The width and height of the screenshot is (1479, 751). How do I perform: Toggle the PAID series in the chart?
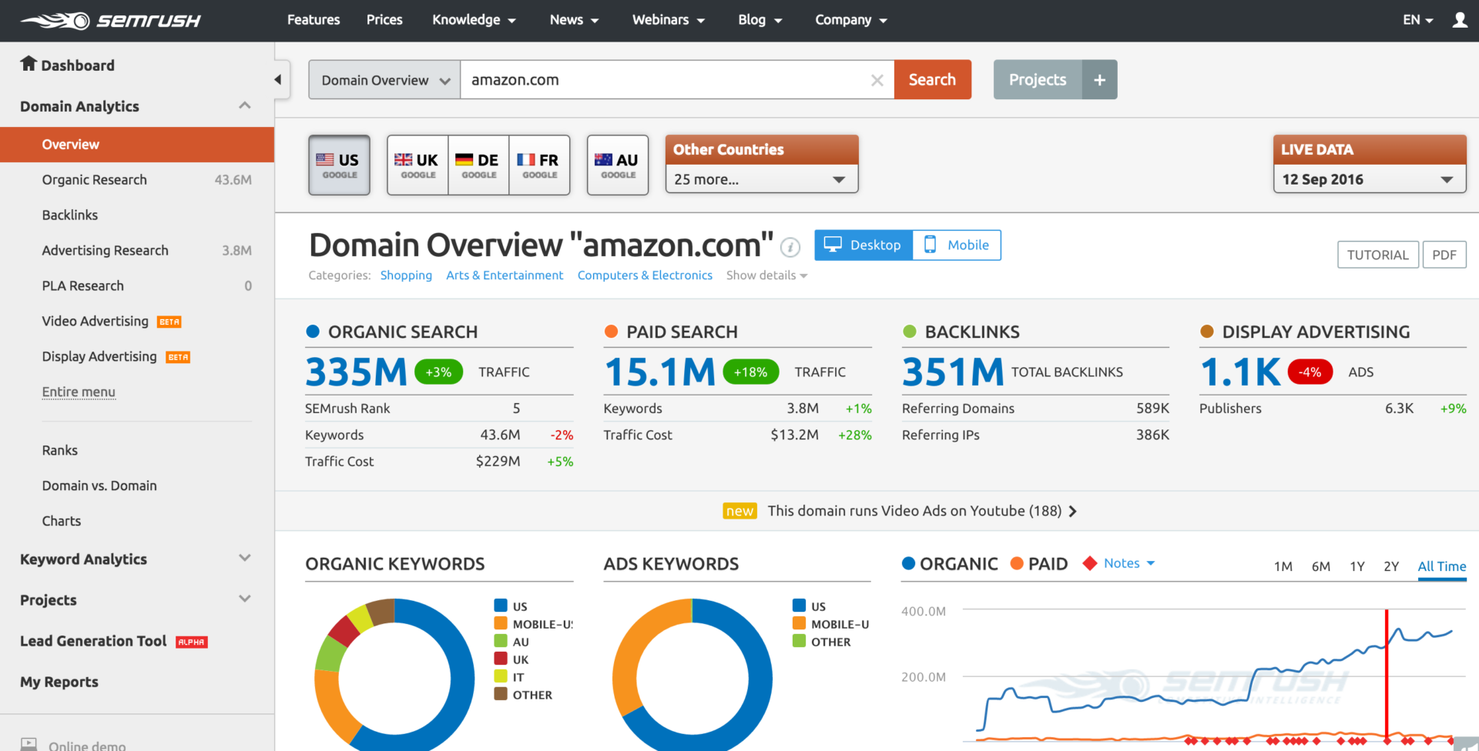tap(1039, 564)
